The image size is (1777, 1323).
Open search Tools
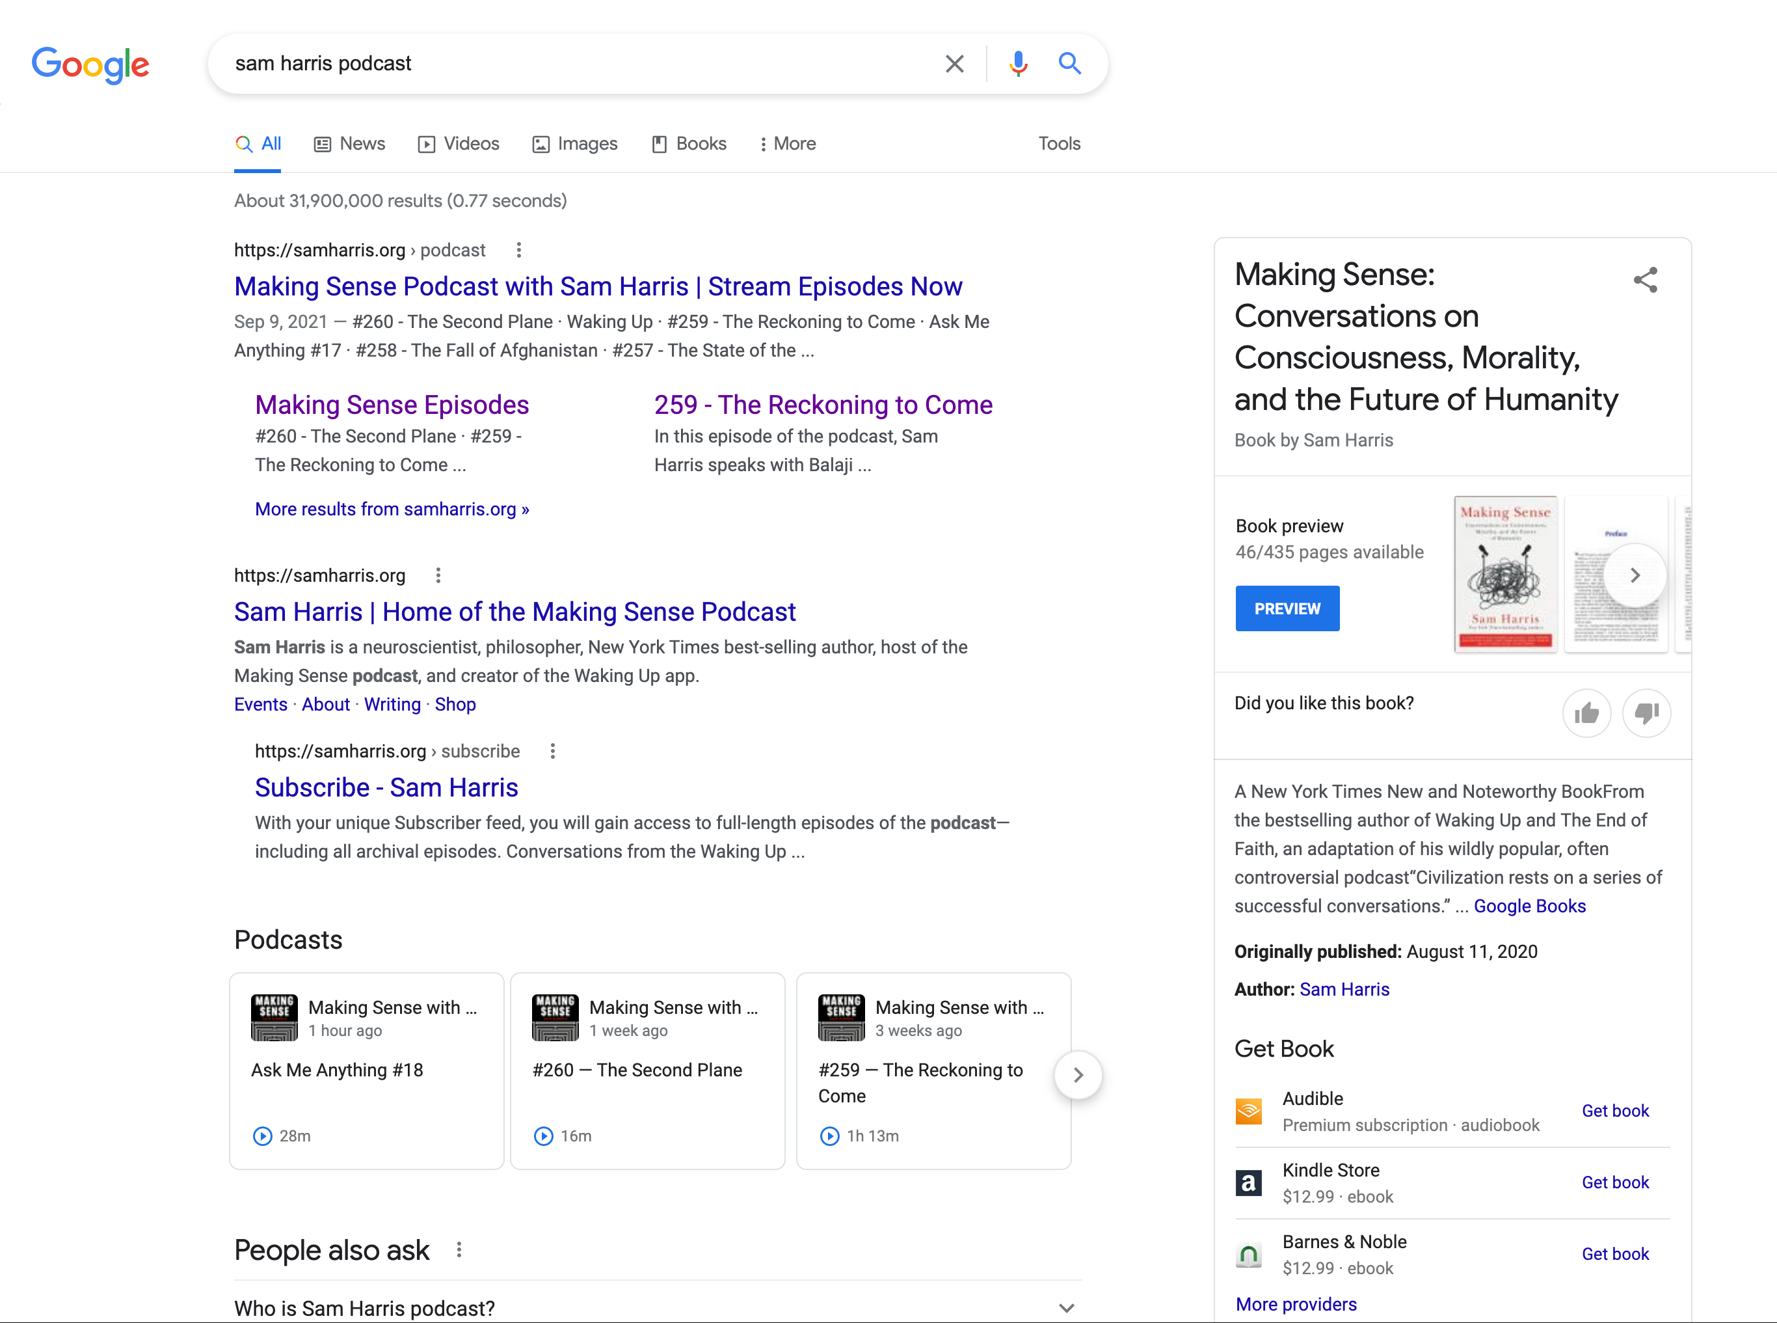[1059, 144]
